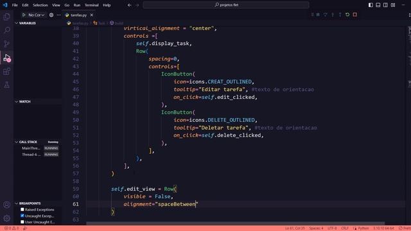Disable the Uncaught Exceptions breakpoint
This screenshot has width=411, height=231.
22,216
